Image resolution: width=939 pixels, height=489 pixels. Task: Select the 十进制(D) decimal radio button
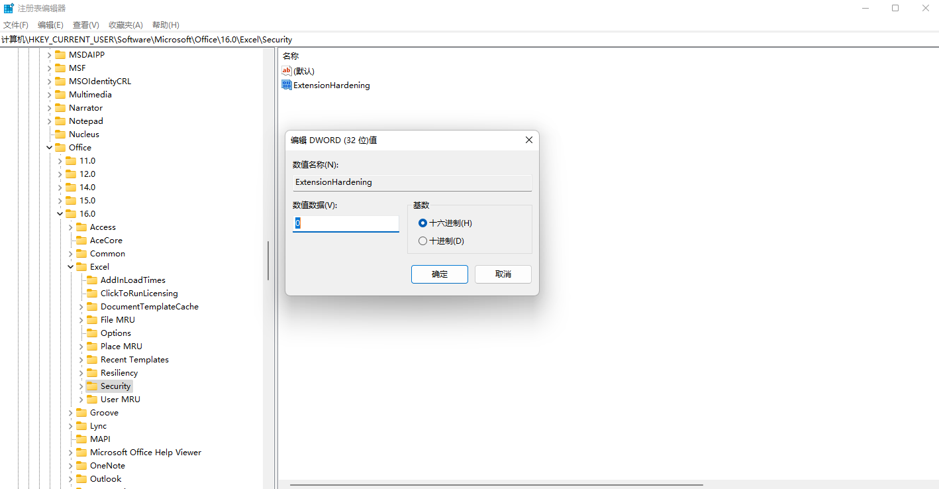422,241
